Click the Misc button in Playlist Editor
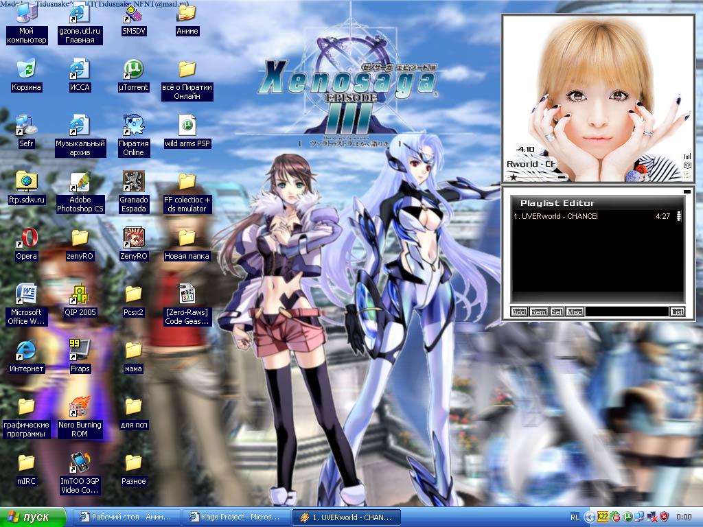Screen dimensions: 703x527 click(575, 312)
